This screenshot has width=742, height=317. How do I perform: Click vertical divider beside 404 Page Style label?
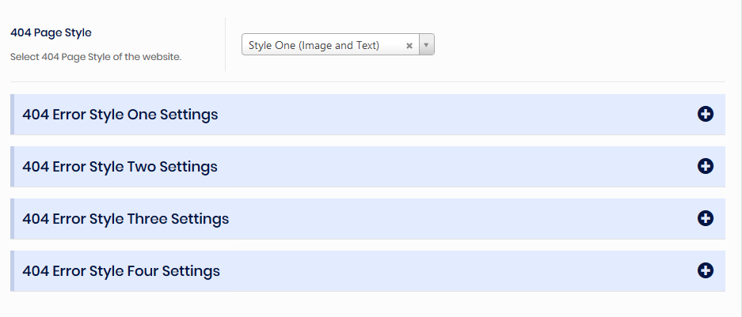226,44
